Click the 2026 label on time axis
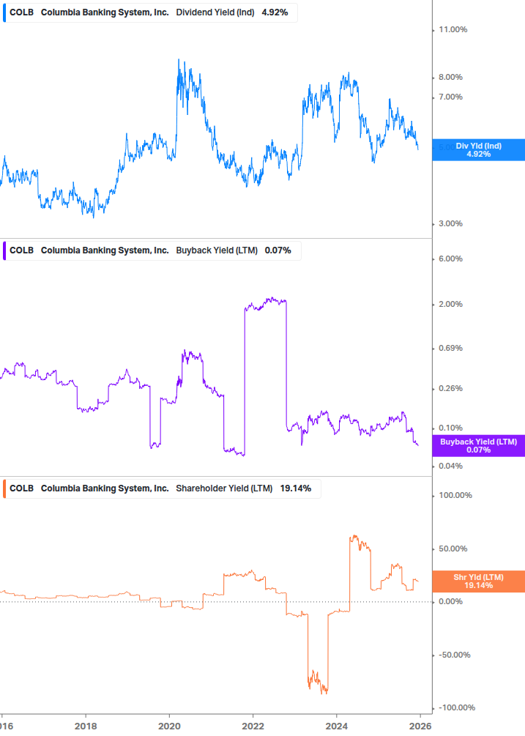 tap(420, 726)
